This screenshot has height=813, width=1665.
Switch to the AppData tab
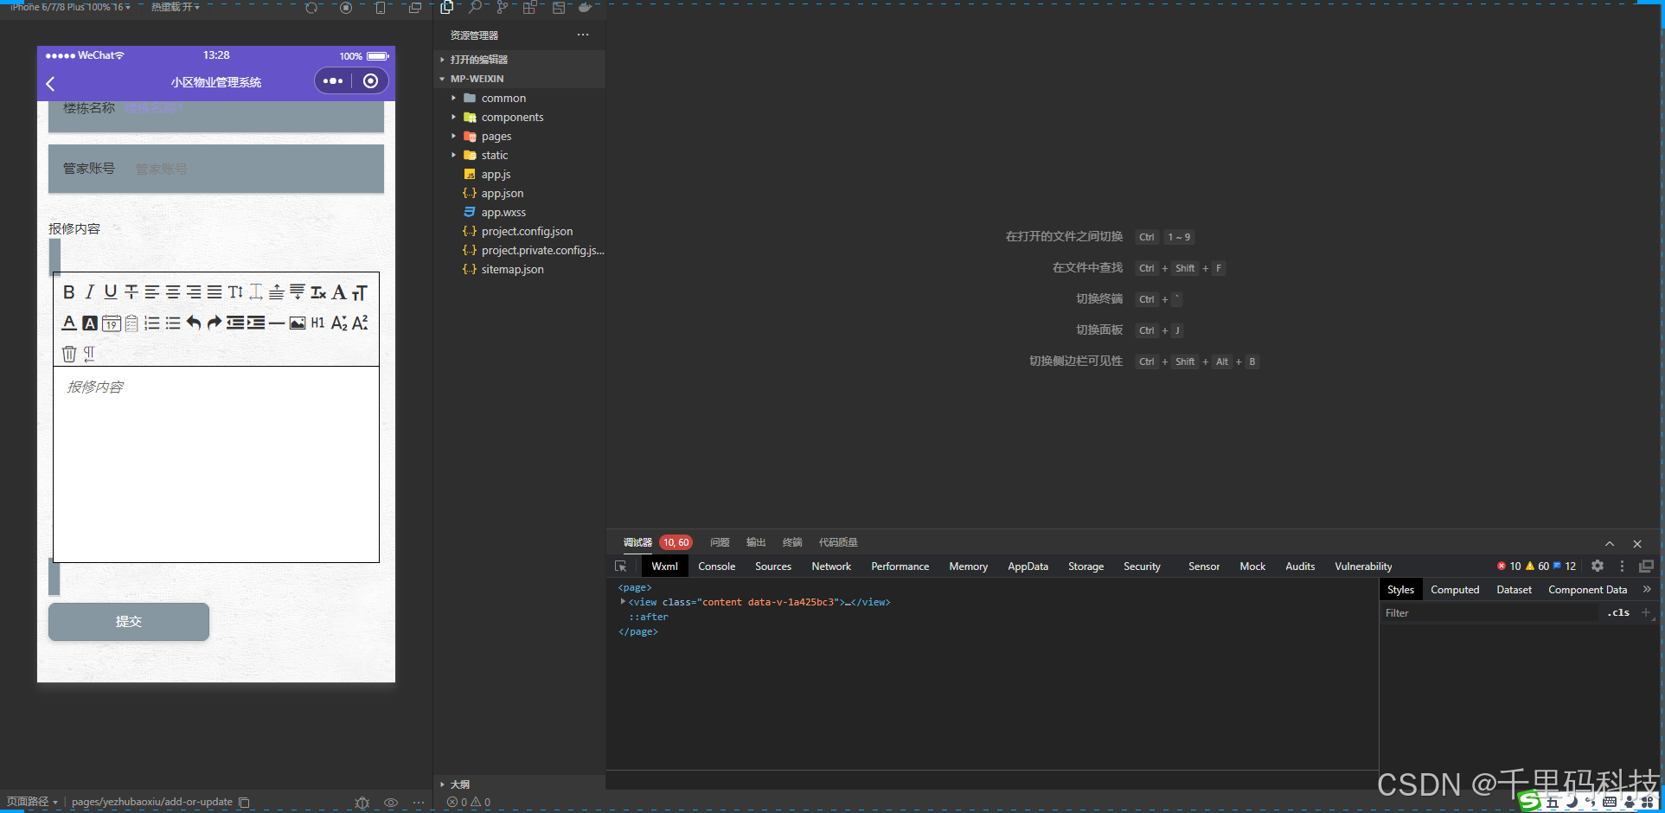pyautogui.click(x=1028, y=567)
